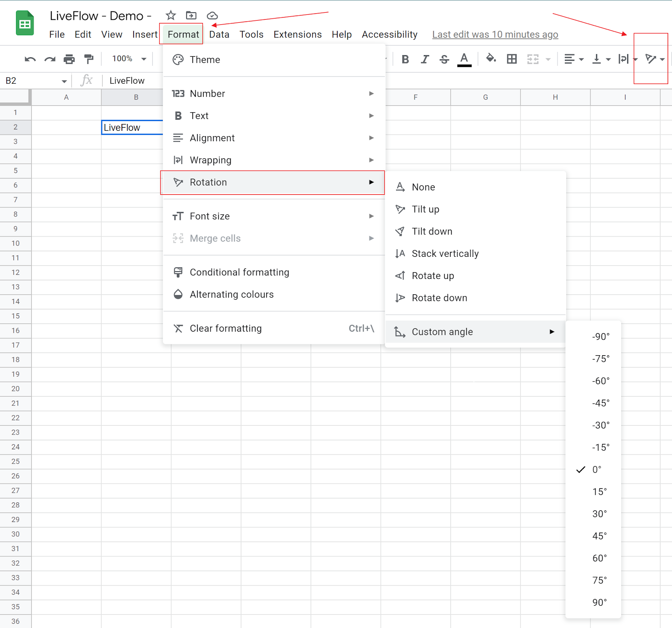
Task: Open the Format menu
Action: coord(181,34)
